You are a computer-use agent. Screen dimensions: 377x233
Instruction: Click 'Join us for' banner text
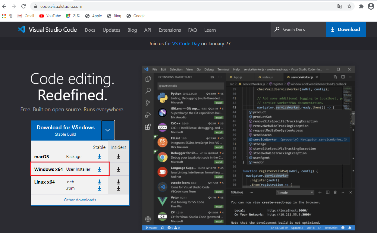tap(160, 44)
